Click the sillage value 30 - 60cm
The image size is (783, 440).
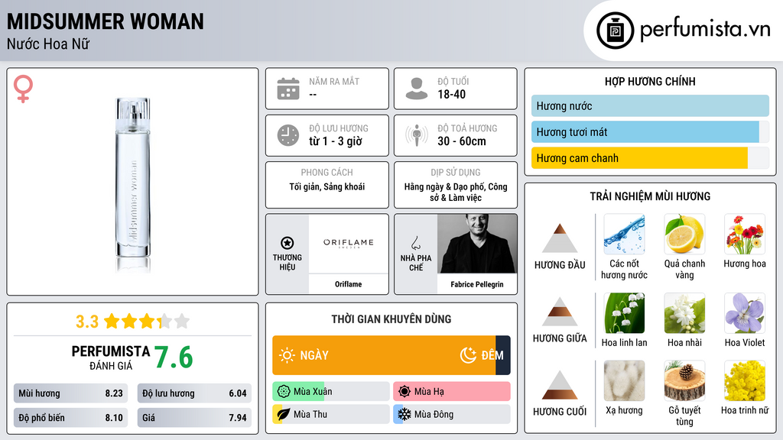(461, 141)
